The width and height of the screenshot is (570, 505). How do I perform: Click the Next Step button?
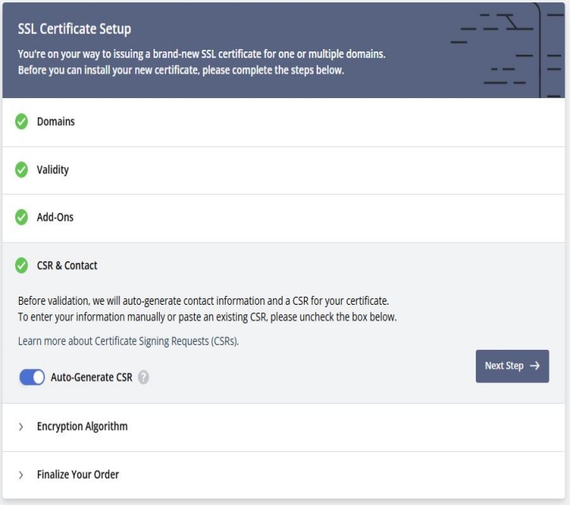coord(512,366)
